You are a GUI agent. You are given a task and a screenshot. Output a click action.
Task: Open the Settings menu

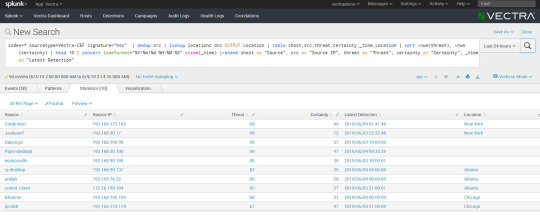[411, 4]
